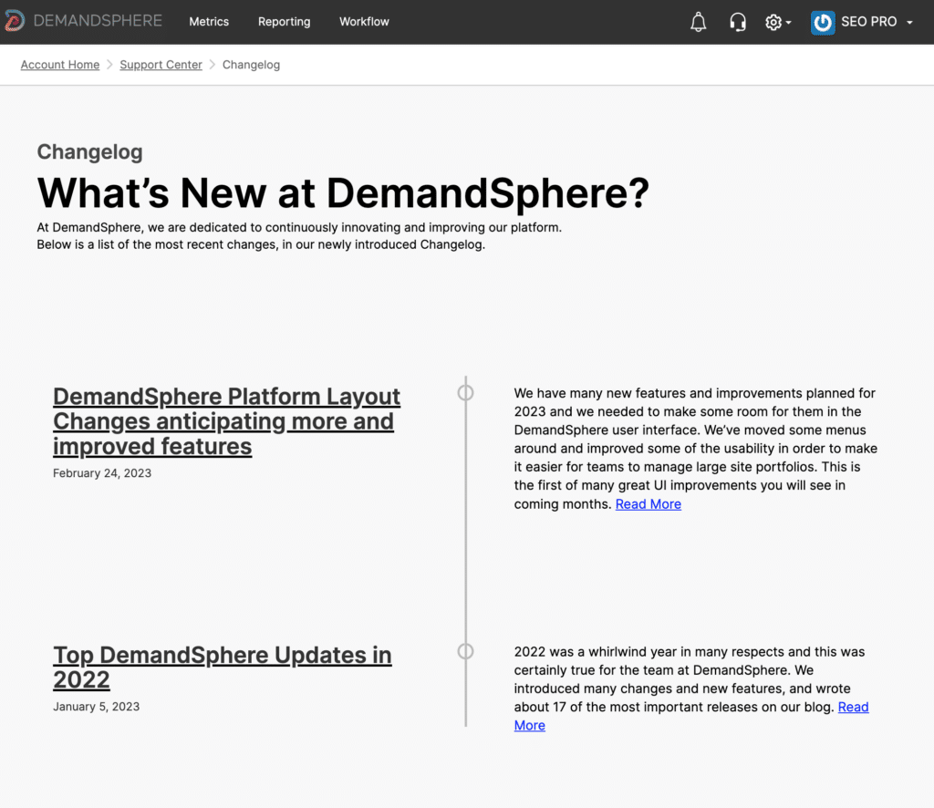Go to Account Home breadcrumb

click(x=60, y=65)
